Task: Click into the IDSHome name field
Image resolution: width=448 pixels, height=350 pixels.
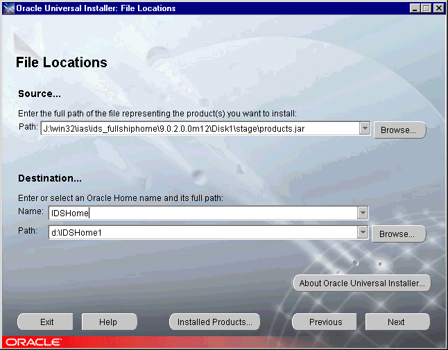Action: point(203,213)
